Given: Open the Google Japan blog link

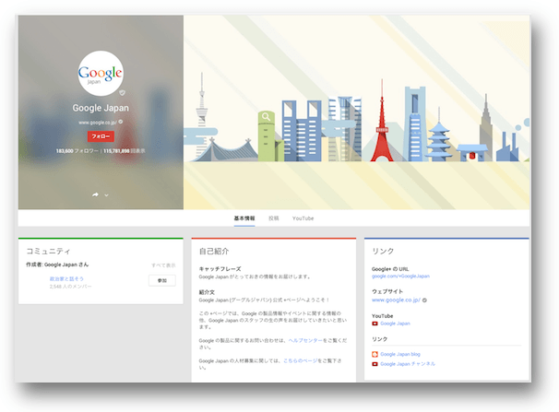Looking at the screenshot, I should click(400, 354).
